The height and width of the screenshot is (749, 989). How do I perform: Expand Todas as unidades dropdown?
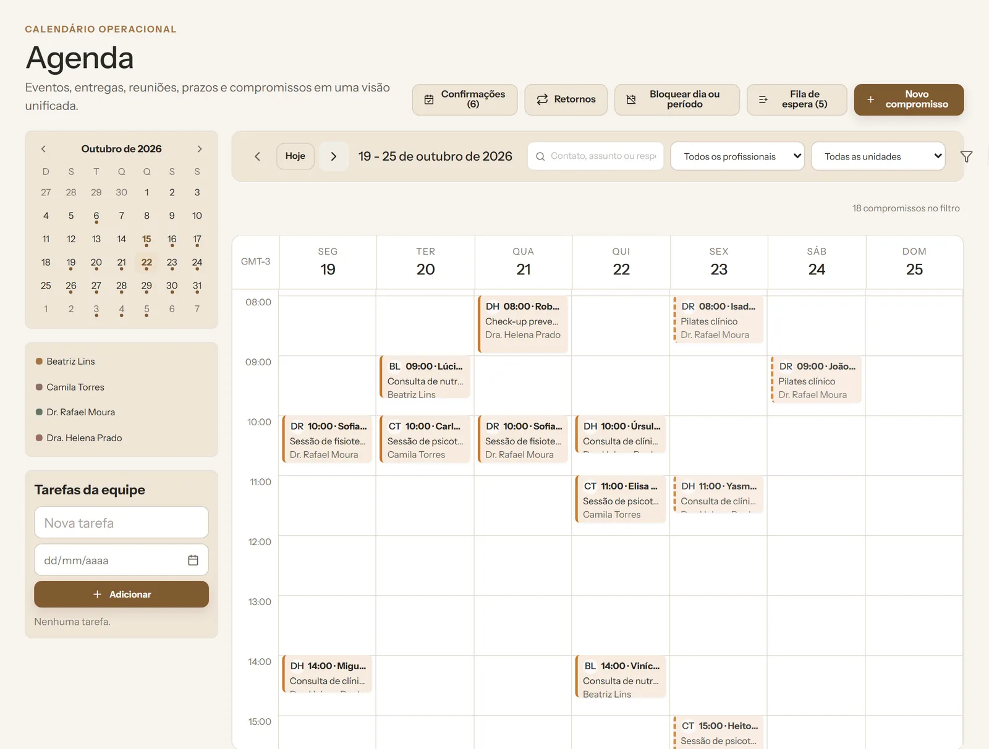coord(878,156)
